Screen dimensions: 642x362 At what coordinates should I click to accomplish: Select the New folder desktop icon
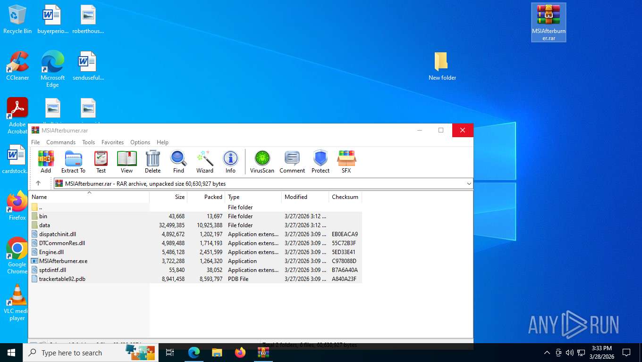[x=442, y=66]
